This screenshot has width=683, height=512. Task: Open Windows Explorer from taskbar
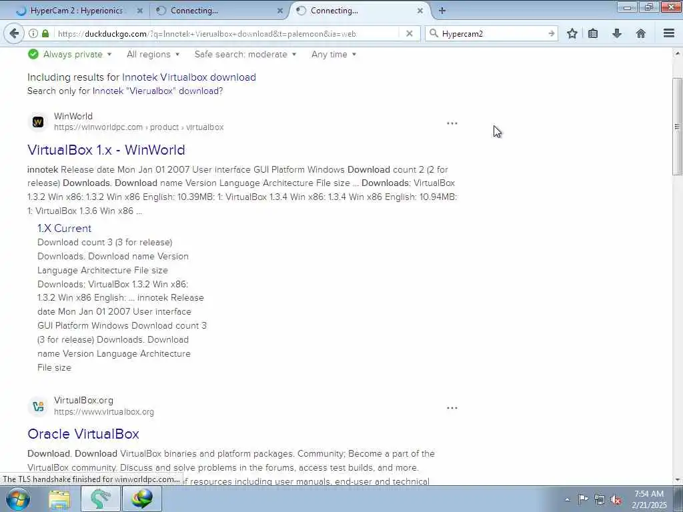pos(59,499)
